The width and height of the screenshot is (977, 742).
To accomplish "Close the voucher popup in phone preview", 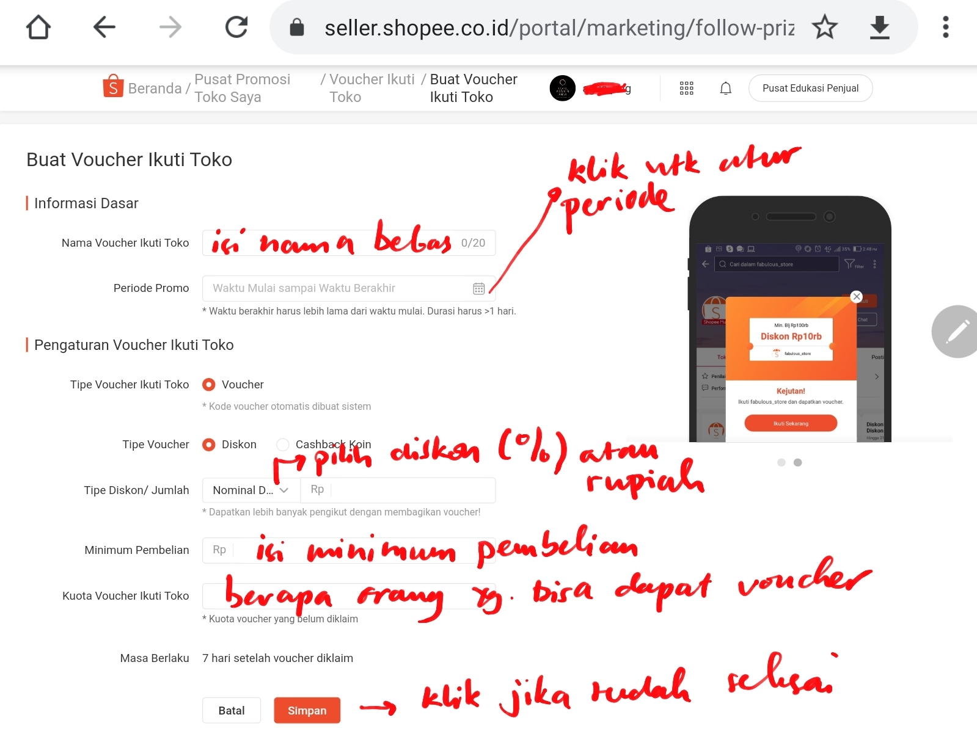I will pyautogui.click(x=857, y=297).
